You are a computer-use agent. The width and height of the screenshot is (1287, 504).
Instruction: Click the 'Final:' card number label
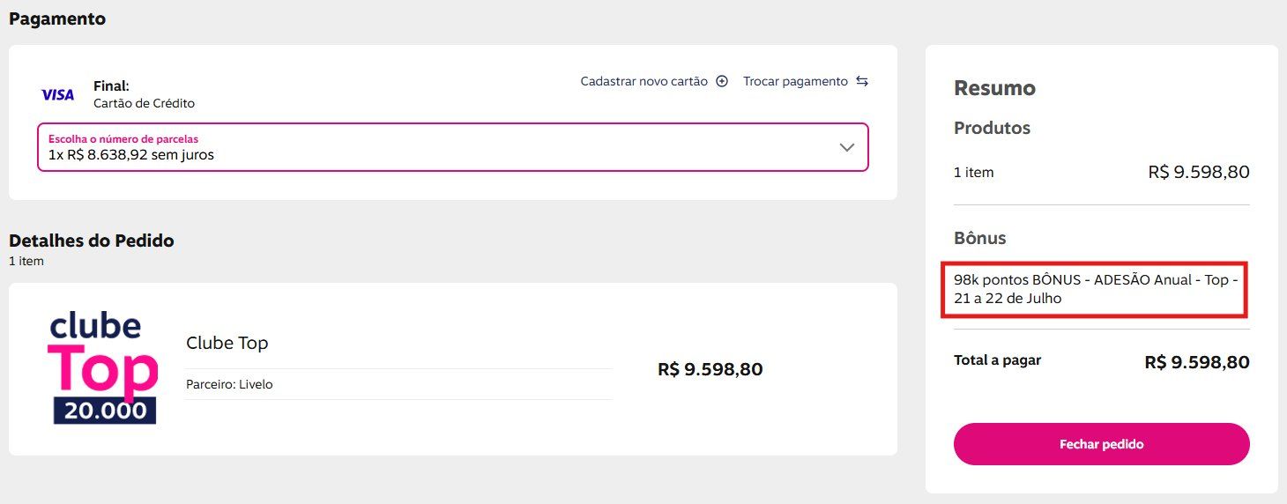coord(111,86)
